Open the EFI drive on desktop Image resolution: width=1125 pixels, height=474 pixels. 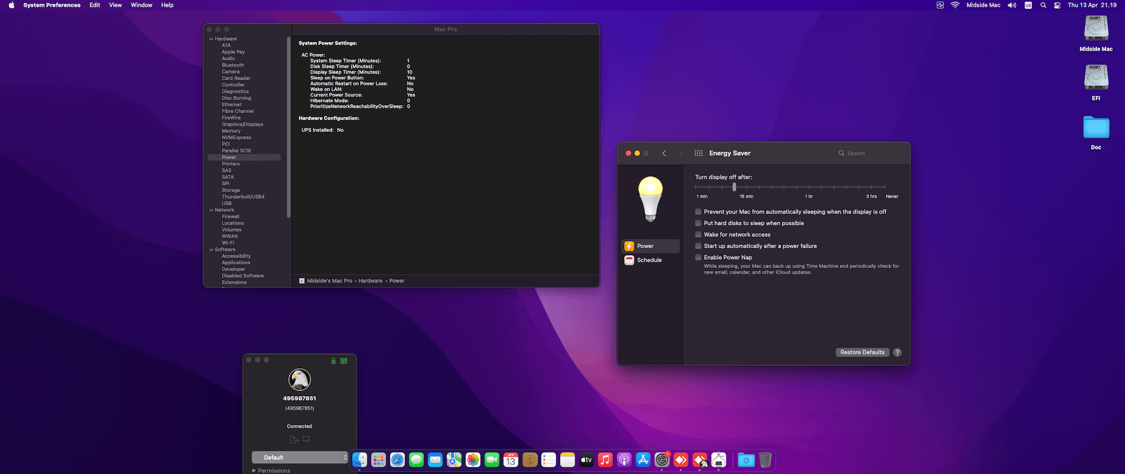coord(1096,78)
